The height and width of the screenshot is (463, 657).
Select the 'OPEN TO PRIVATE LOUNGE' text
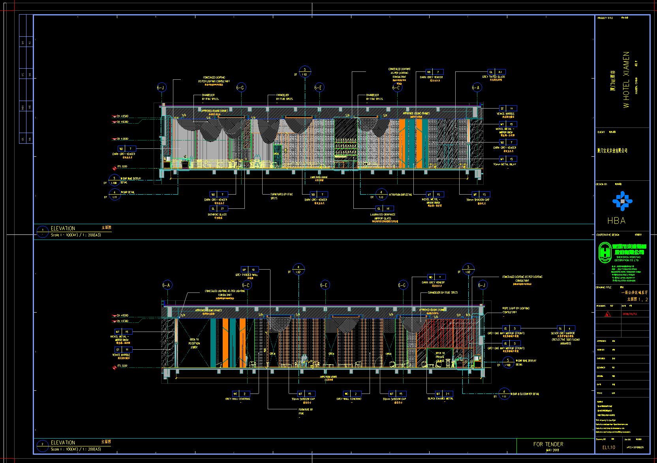[440, 357]
